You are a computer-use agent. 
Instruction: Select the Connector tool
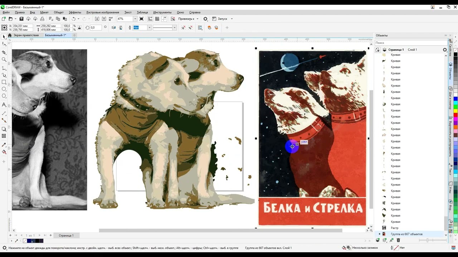(4, 120)
